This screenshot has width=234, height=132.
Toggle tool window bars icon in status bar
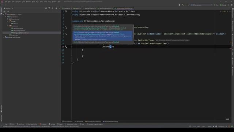1,126
